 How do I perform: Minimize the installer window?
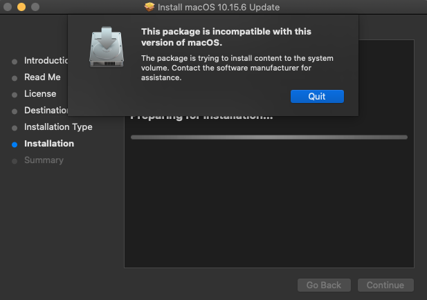click(21, 7)
